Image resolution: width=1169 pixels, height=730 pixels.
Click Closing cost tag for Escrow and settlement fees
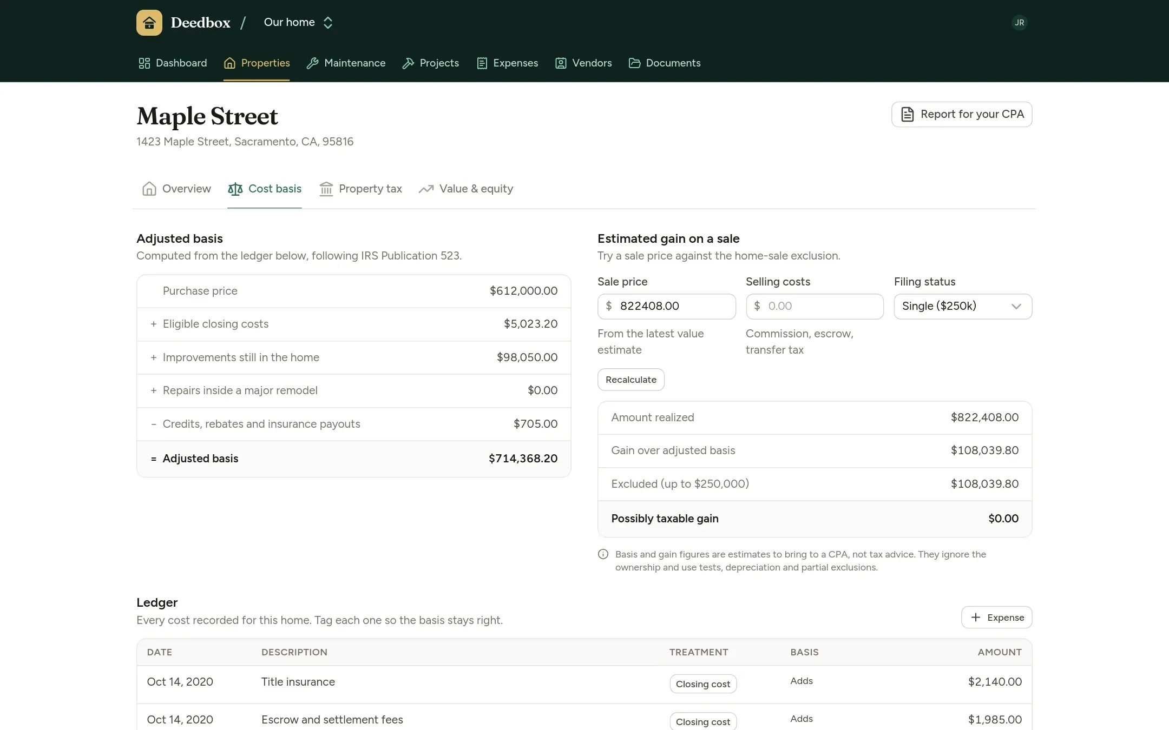[702, 722]
